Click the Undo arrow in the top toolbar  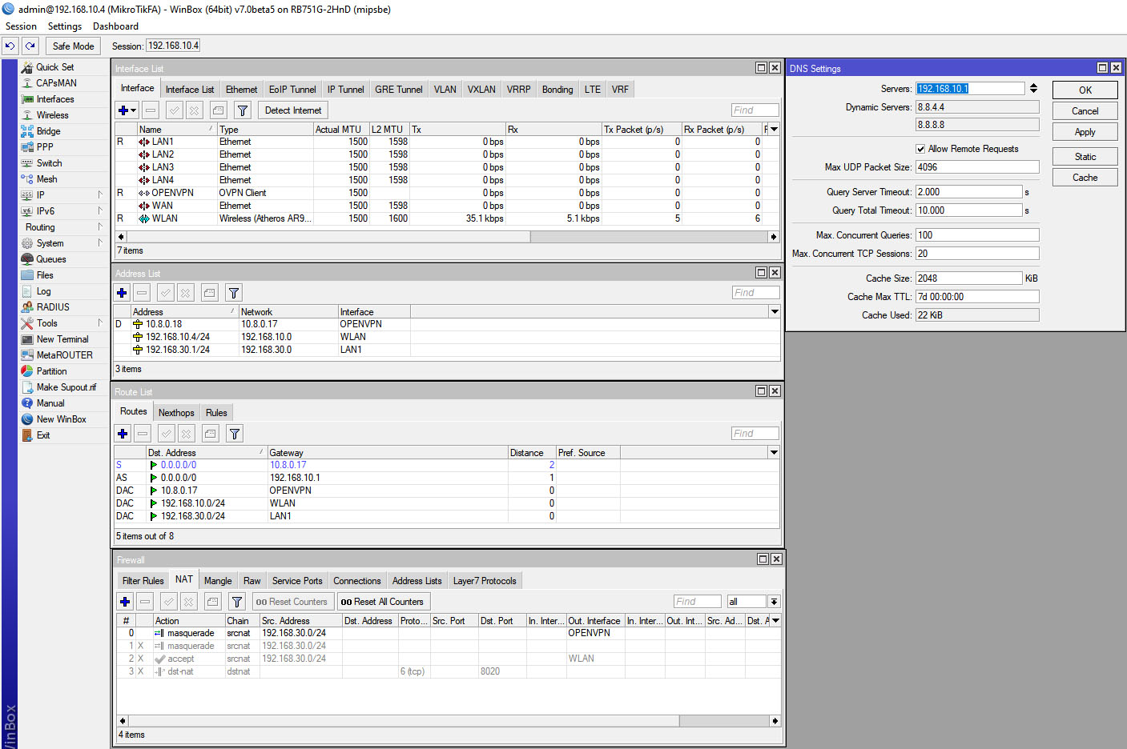(10, 46)
